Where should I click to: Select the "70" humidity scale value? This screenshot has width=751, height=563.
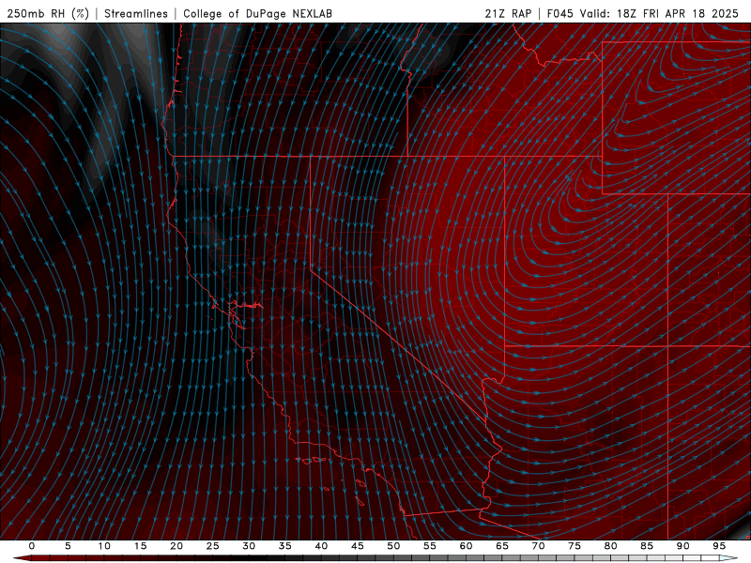(x=538, y=546)
